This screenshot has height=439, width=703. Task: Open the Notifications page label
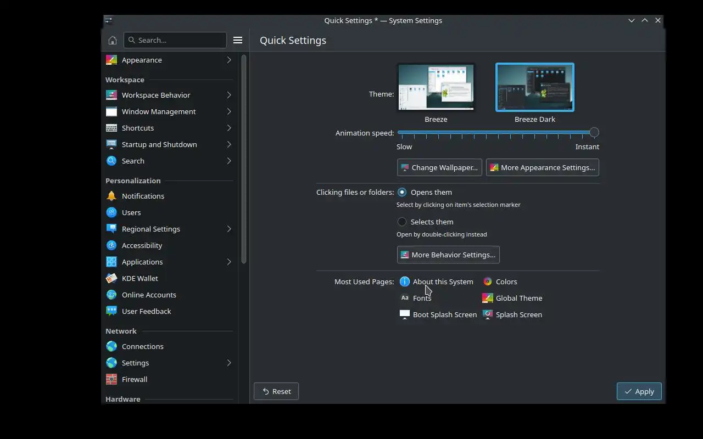[x=143, y=196]
